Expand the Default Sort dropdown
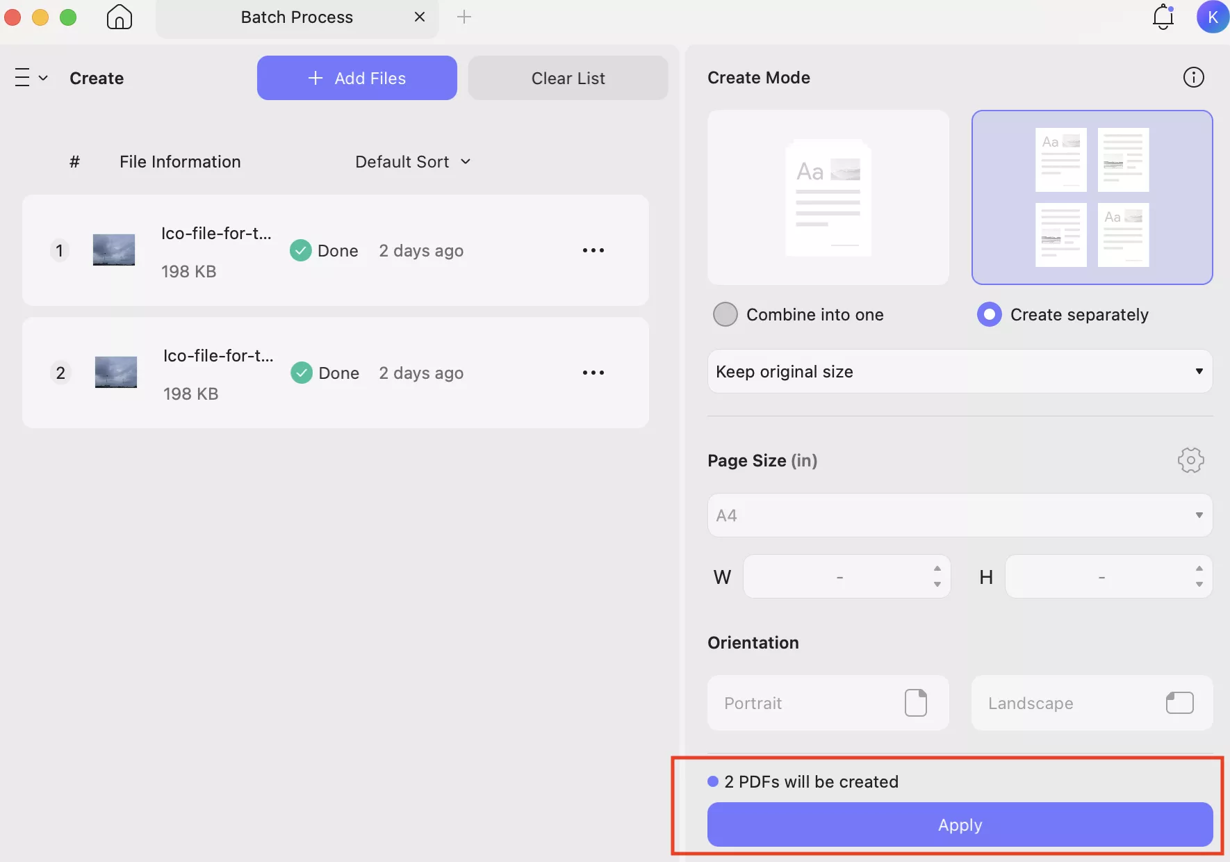This screenshot has height=862, width=1230. pos(413,162)
